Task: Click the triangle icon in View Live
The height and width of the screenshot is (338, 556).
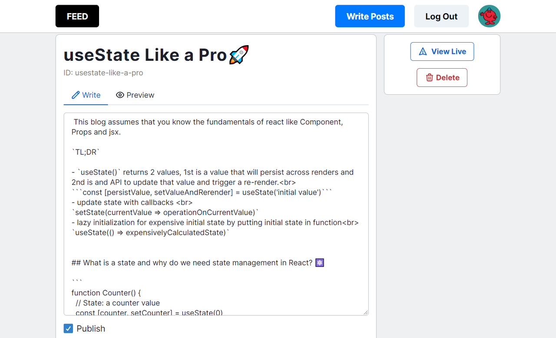Action: [x=423, y=52]
